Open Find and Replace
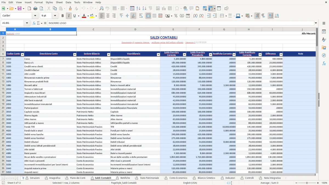 [x=101, y=8]
